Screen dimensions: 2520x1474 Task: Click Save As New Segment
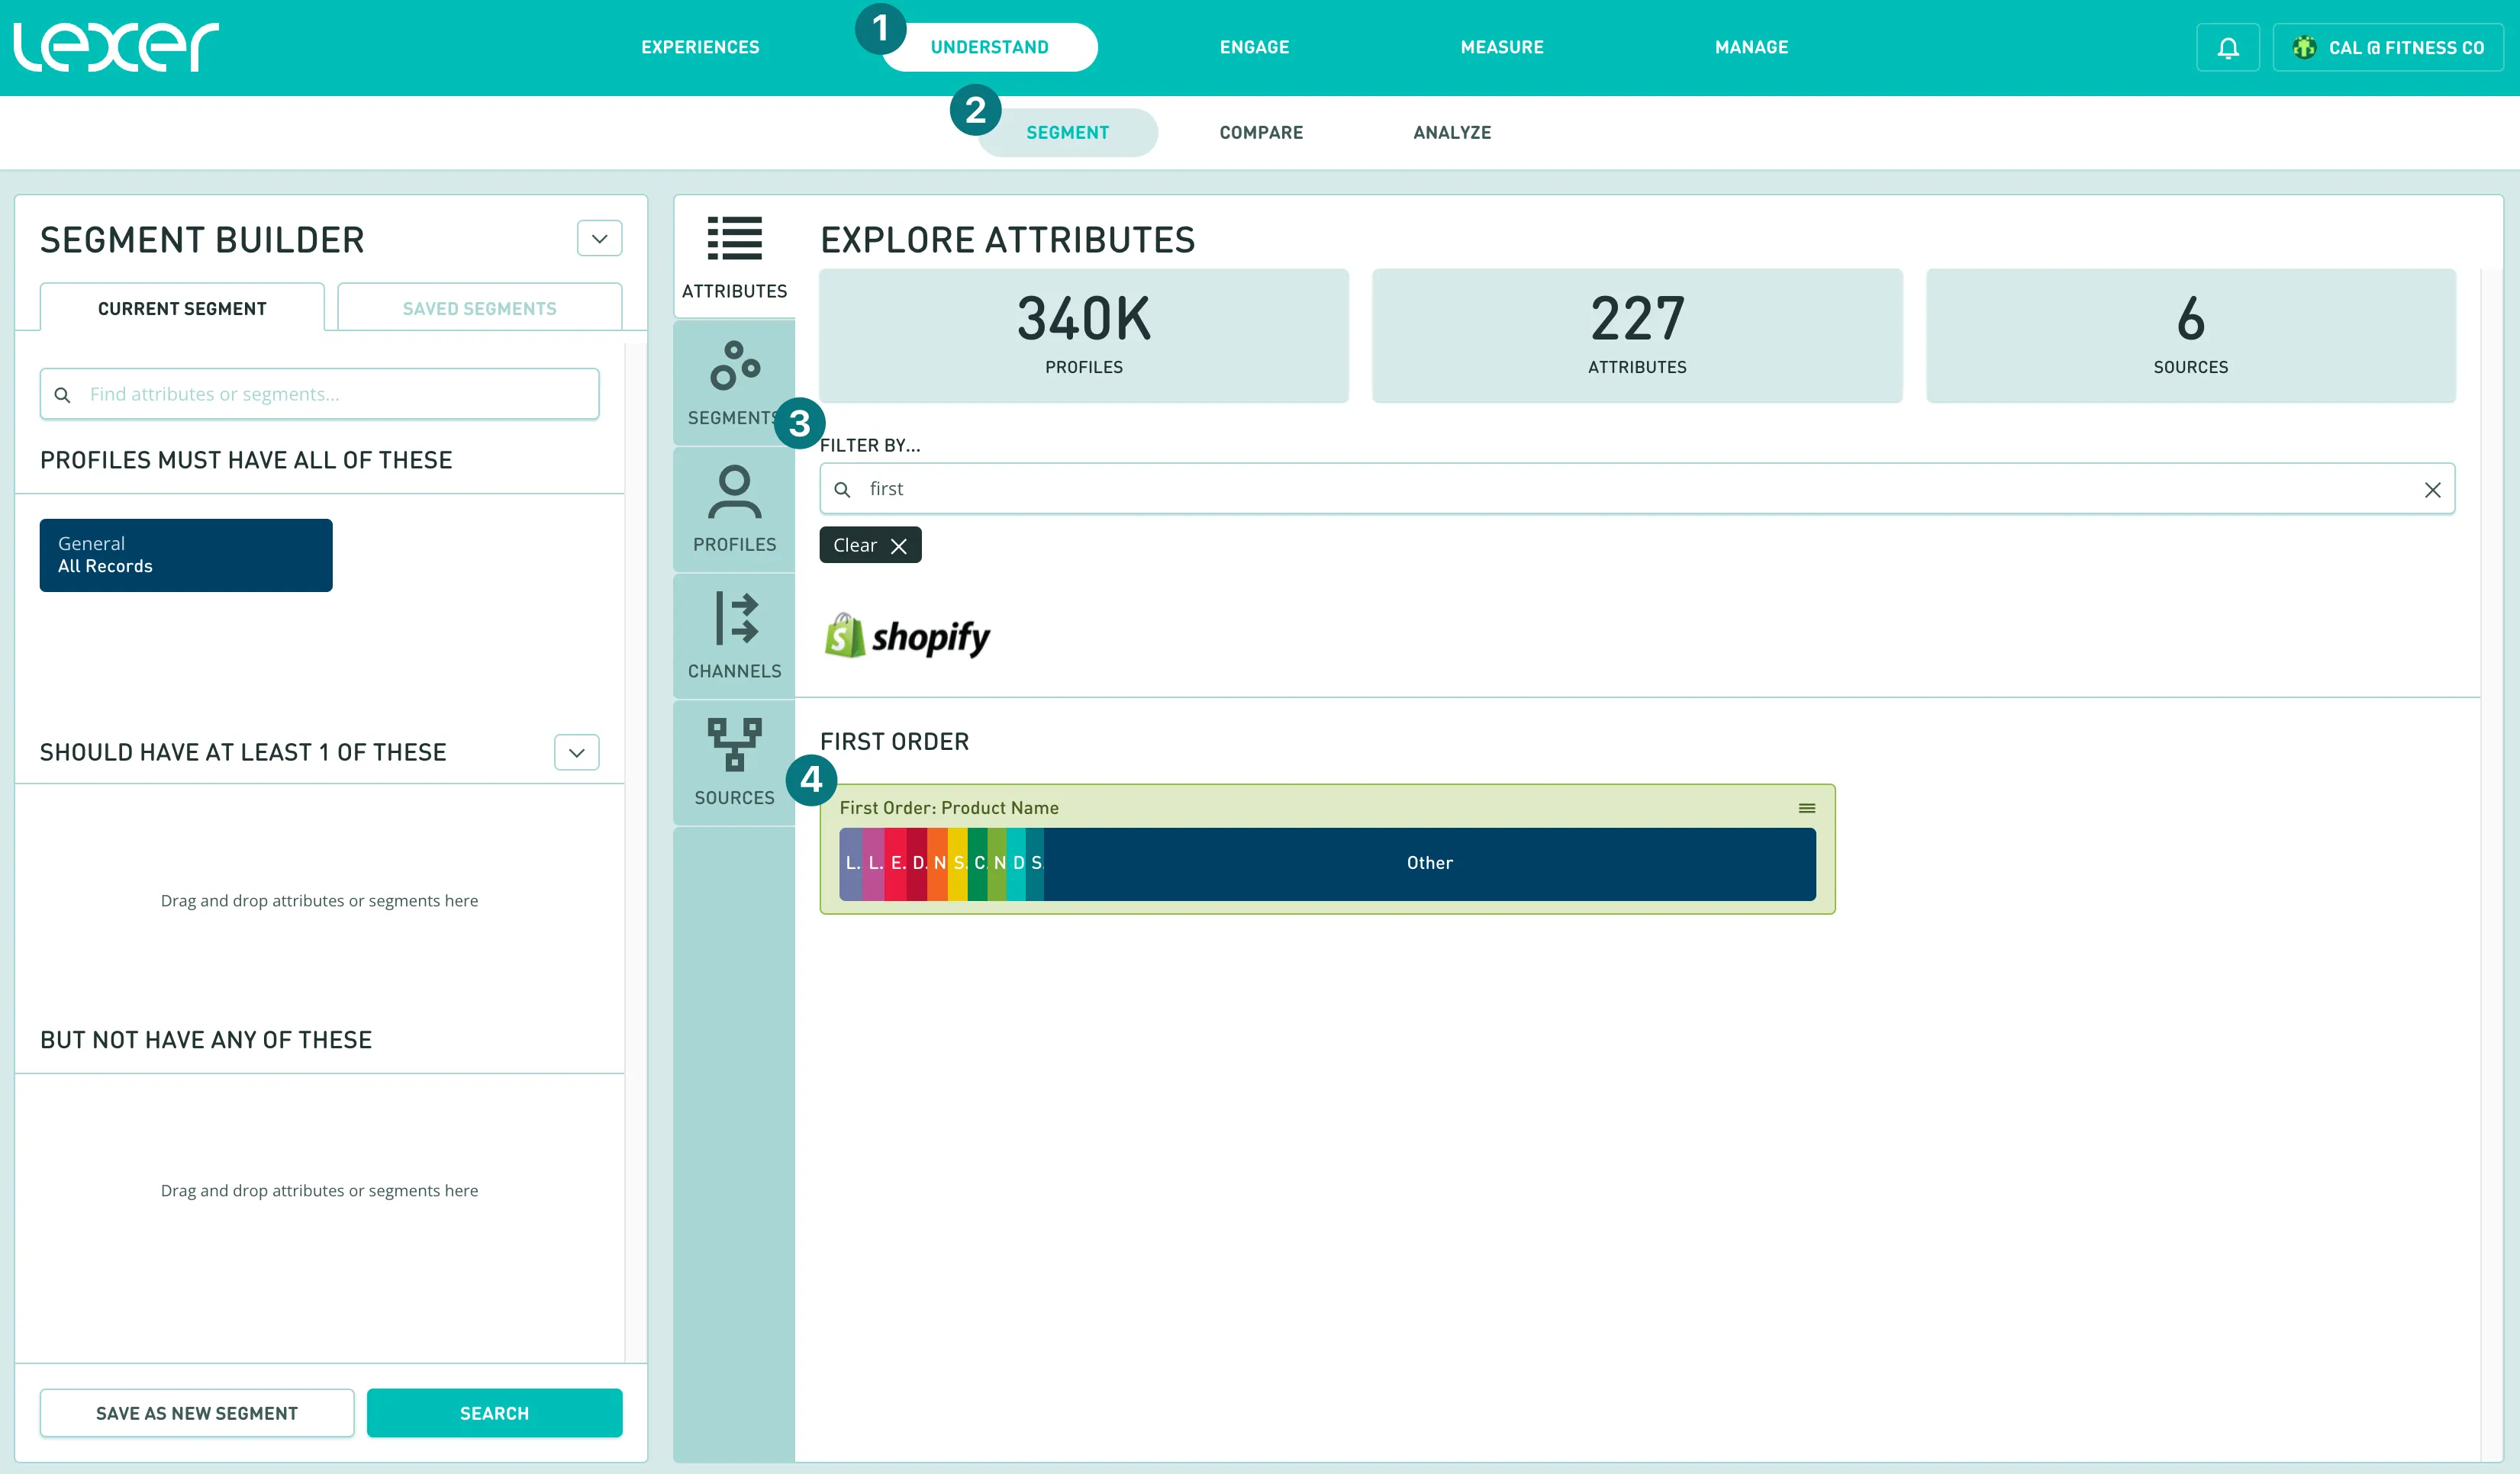pos(196,1412)
